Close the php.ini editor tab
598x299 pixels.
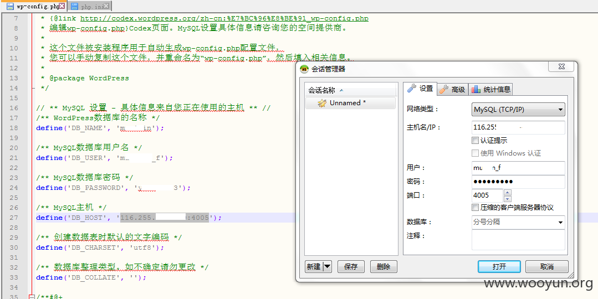106,6
